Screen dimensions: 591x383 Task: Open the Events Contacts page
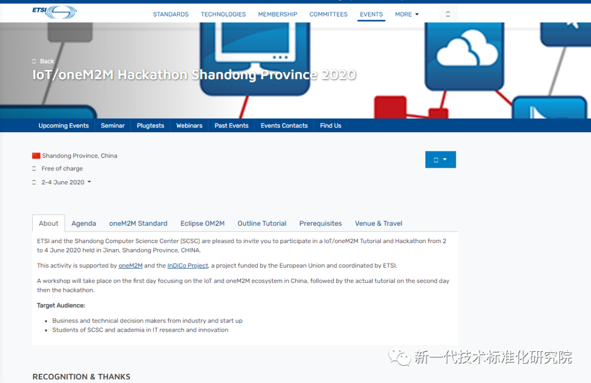284,126
